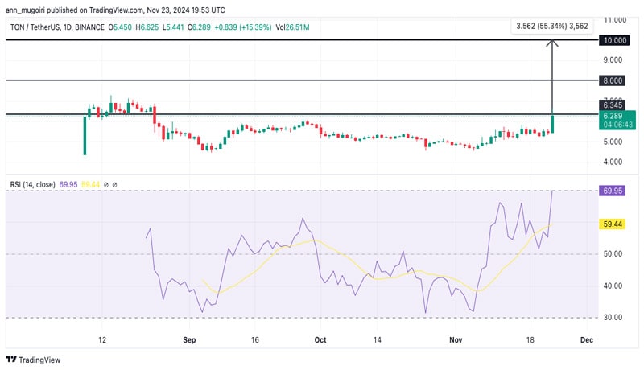644x370 pixels.
Task: Click the 5.000 price axis tick
Action: click(613, 142)
